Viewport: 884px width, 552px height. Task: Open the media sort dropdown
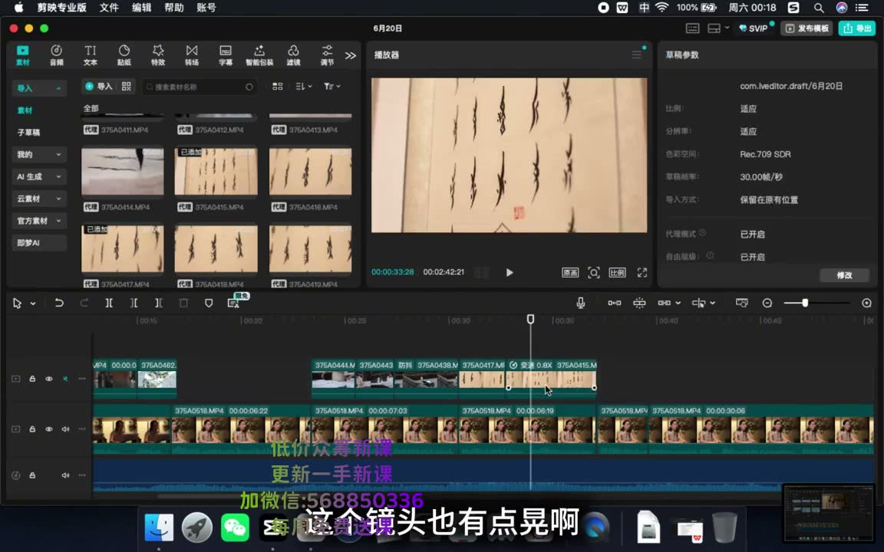(x=304, y=86)
